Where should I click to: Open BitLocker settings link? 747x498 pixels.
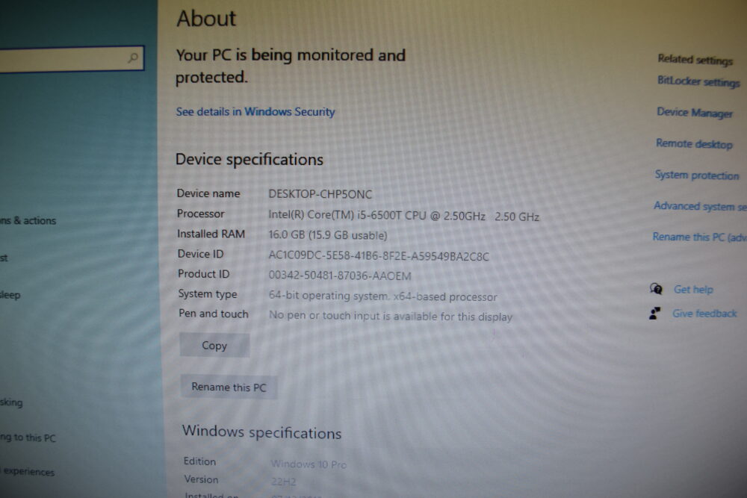pos(698,81)
